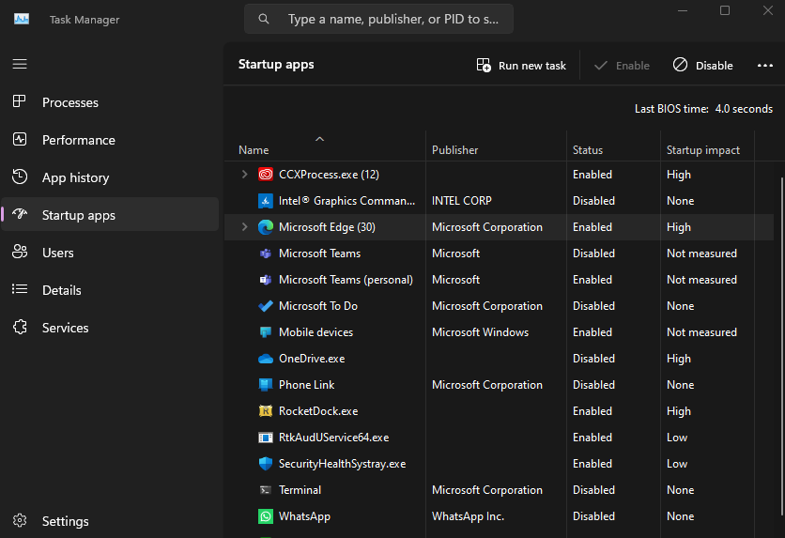Open the Users page
Image resolution: width=785 pixels, height=538 pixels.
pyautogui.click(x=110, y=253)
